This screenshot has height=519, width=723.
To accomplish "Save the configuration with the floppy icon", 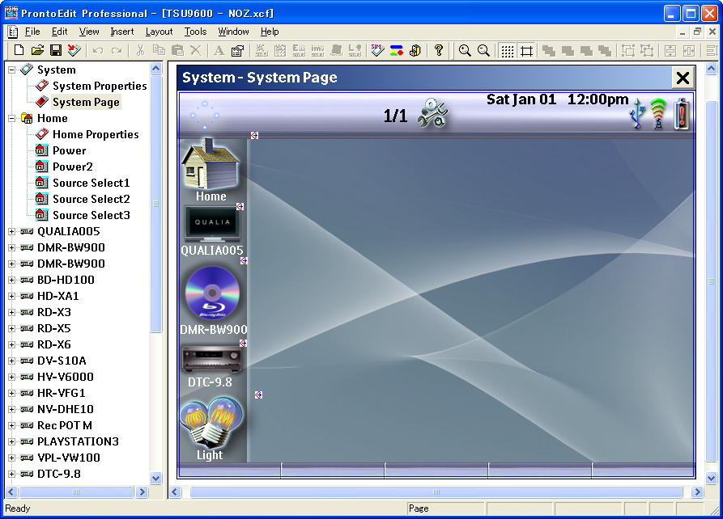I will coord(56,51).
